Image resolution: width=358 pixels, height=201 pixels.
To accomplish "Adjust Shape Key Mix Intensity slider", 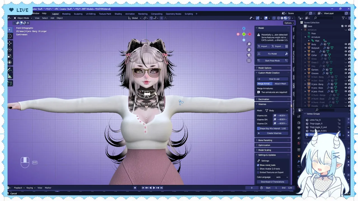I will (x=272, y=128).
